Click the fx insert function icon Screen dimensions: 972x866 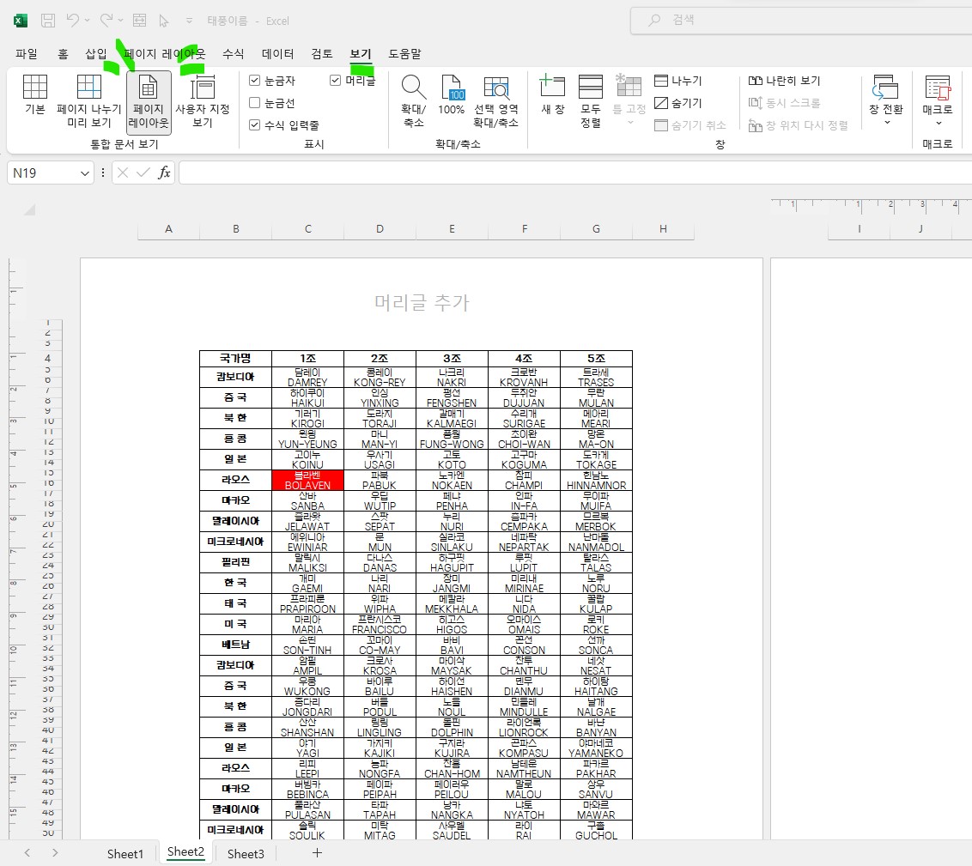[164, 173]
